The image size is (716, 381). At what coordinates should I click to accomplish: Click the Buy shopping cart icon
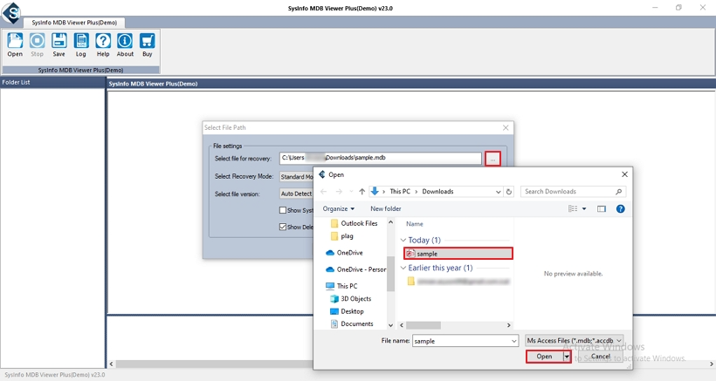[x=148, y=41]
